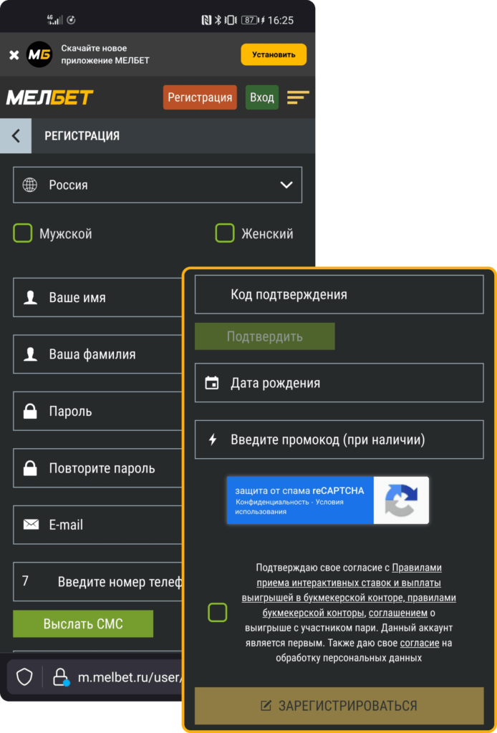This screenshot has height=733, width=497.
Task: Click envelope icon in E-mail field
Action: point(31,525)
